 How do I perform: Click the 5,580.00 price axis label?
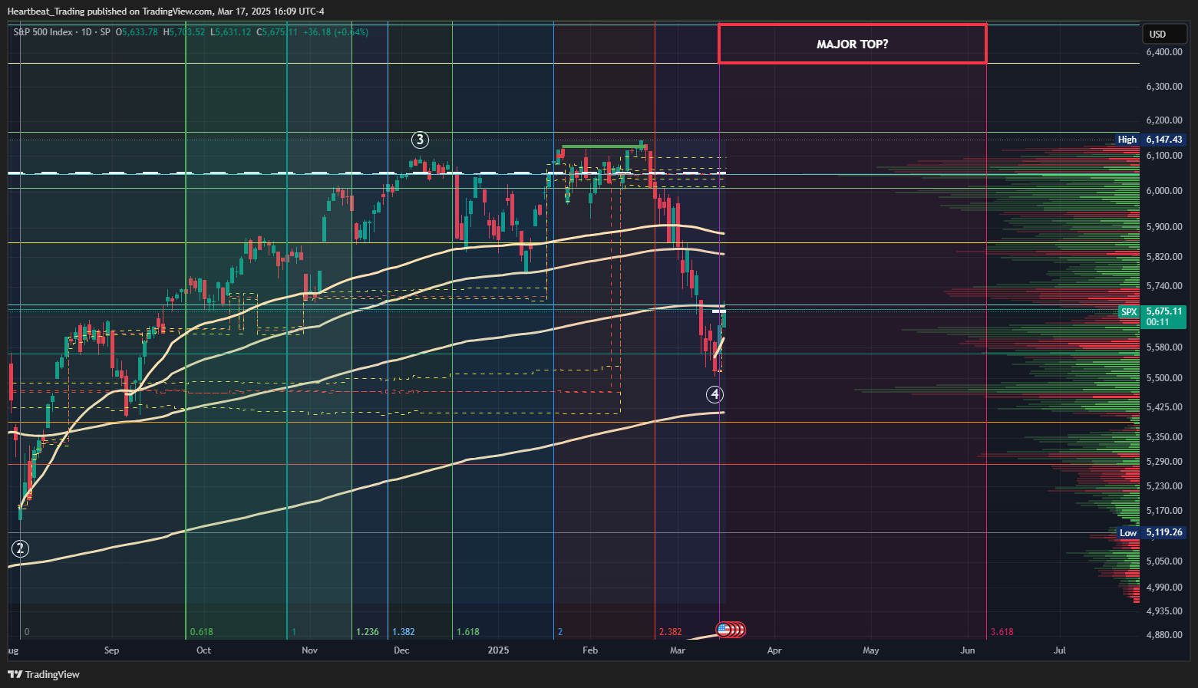(x=1164, y=347)
